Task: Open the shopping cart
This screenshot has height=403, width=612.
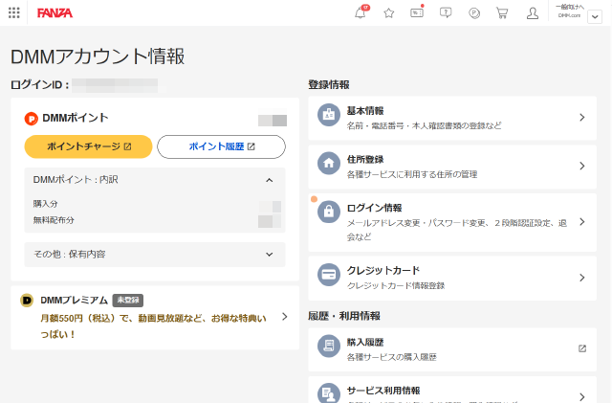Action: click(502, 13)
